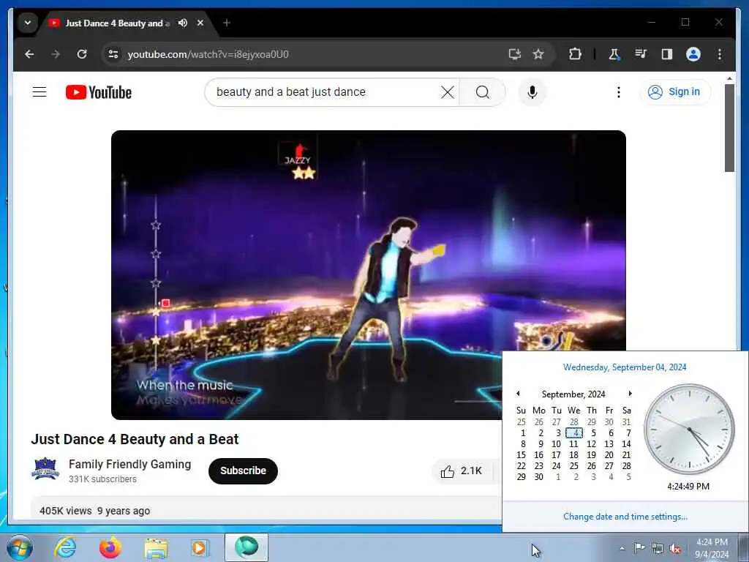This screenshot has width=749, height=562.
Task: Bookmark this page with the star icon
Action: [538, 54]
